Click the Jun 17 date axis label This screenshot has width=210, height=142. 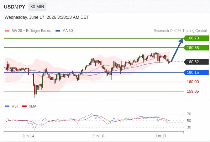click(161, 136)
